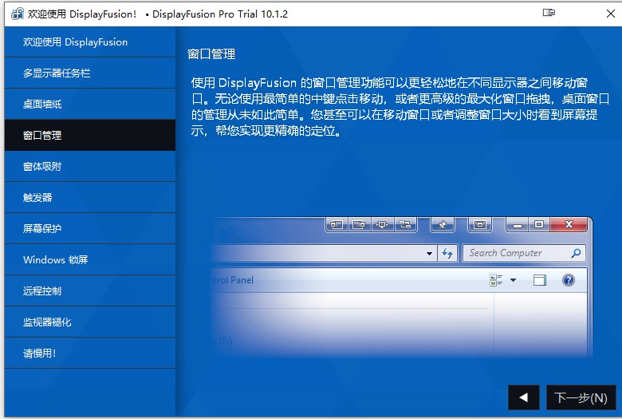Open the 欢迎使用 DisplayFusion page
This screenshot has height=419, width=622.
(x=90, y=42)
